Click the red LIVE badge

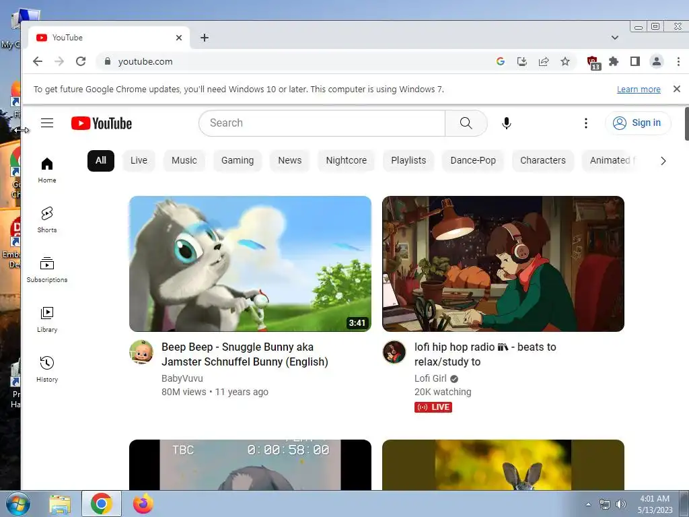[x=433, y=407]
